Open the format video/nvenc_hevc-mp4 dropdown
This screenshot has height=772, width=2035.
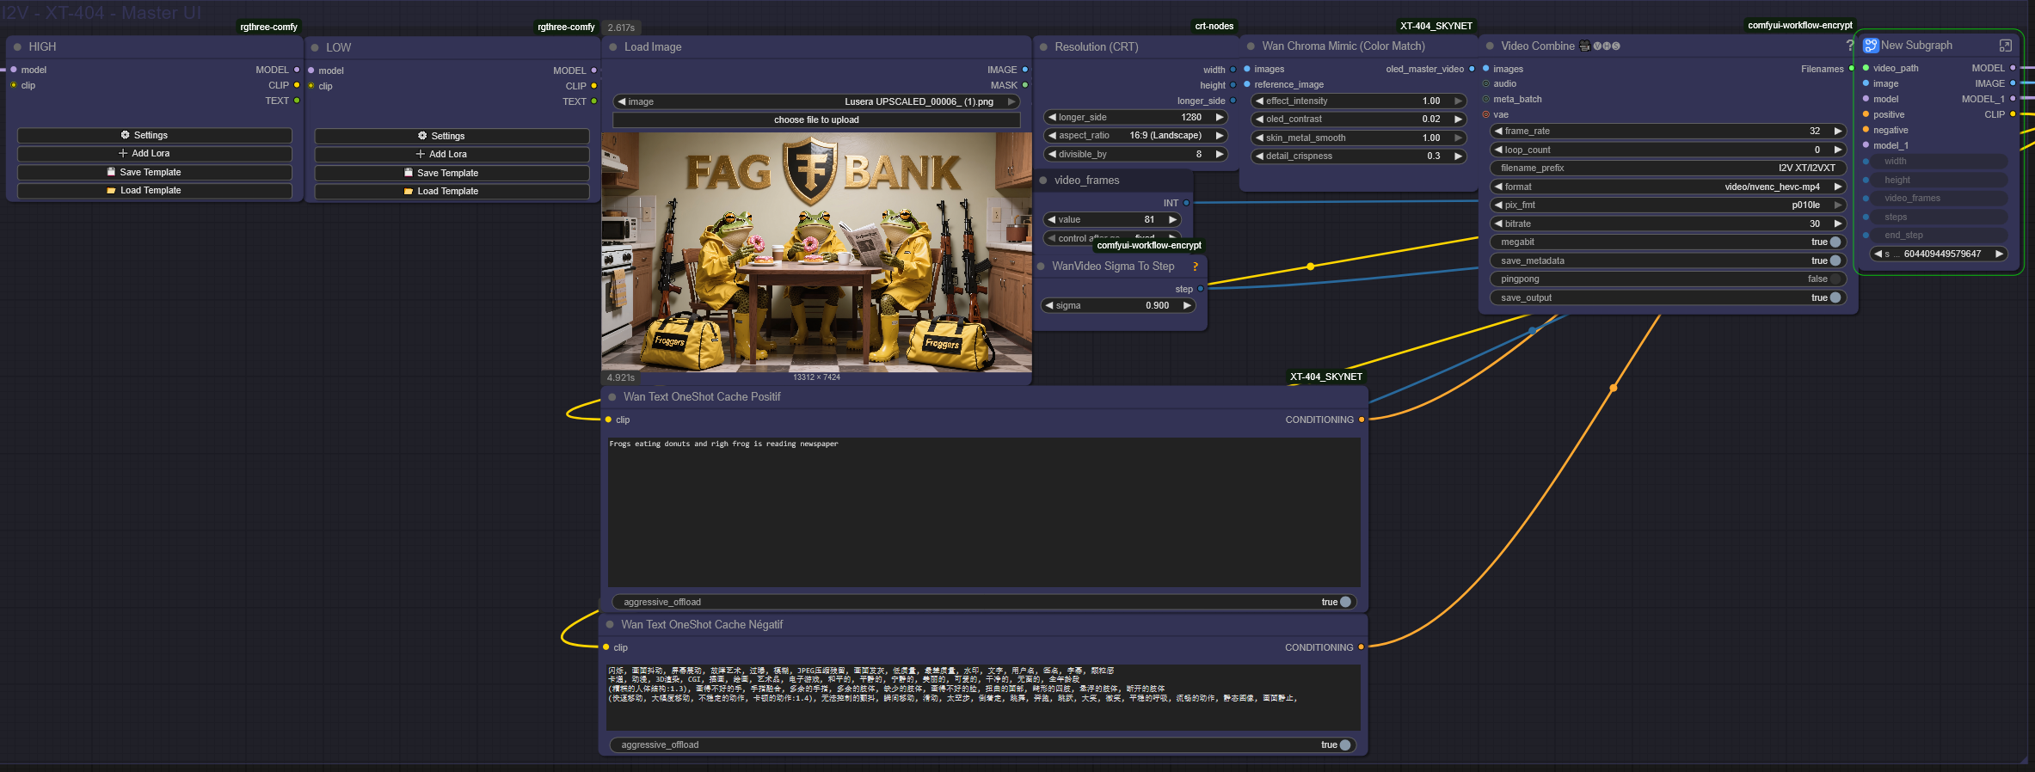tap(1667, 187)
